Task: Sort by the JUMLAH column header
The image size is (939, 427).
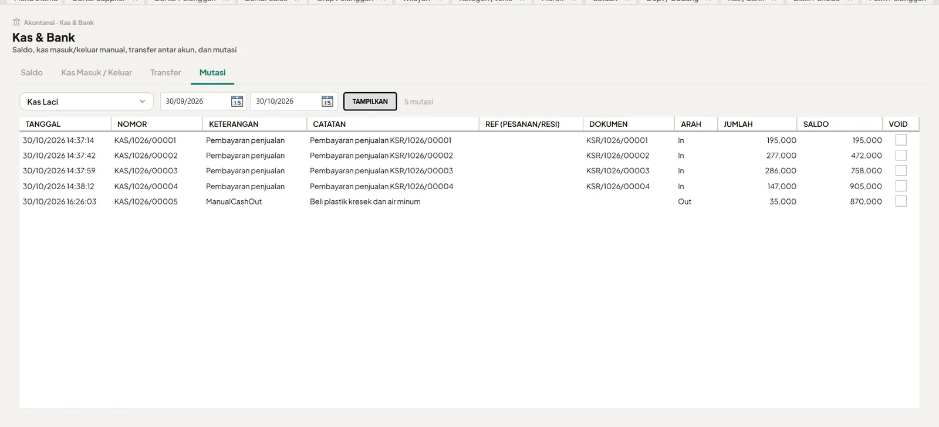Action: pyautogui.click(x=757, y=124)
